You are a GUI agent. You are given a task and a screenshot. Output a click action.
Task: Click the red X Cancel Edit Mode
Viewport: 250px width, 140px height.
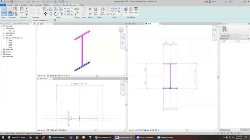click(x=90, y=9)
